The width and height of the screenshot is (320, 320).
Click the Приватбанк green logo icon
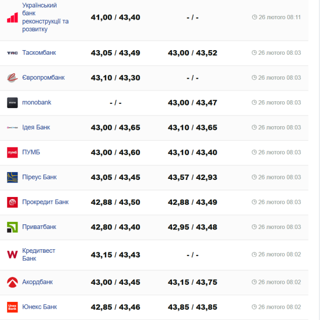coord(12,227)
